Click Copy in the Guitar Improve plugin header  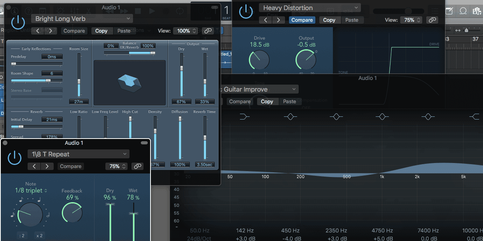(267, 101)
